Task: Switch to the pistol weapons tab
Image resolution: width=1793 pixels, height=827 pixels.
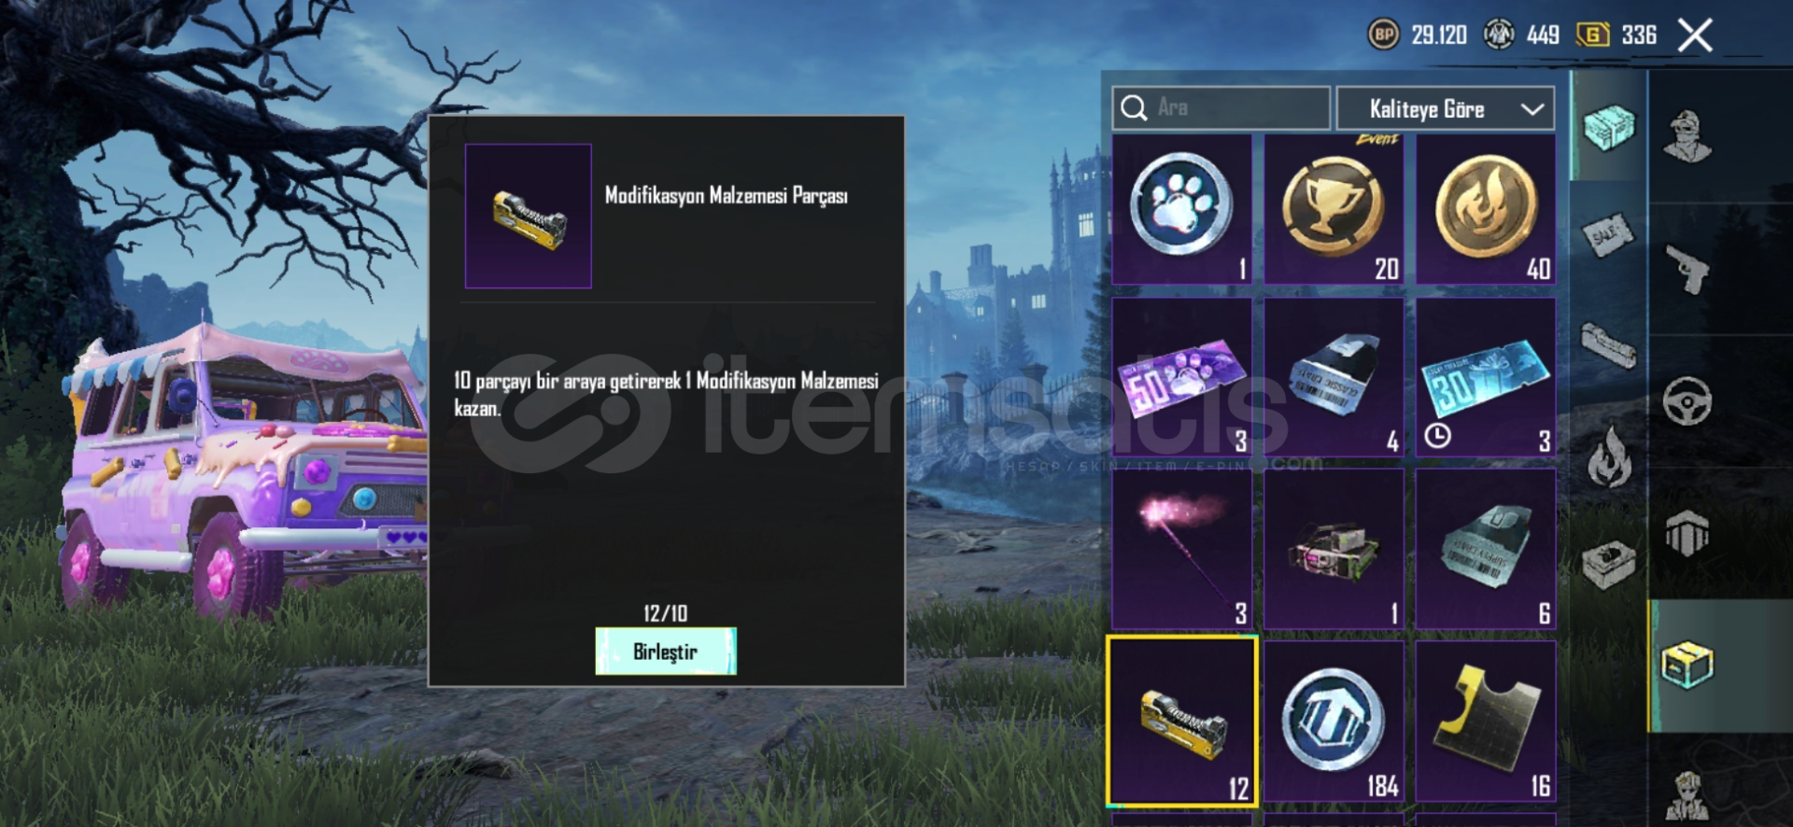Action: pyautogui.click(x=1687, y=270)
